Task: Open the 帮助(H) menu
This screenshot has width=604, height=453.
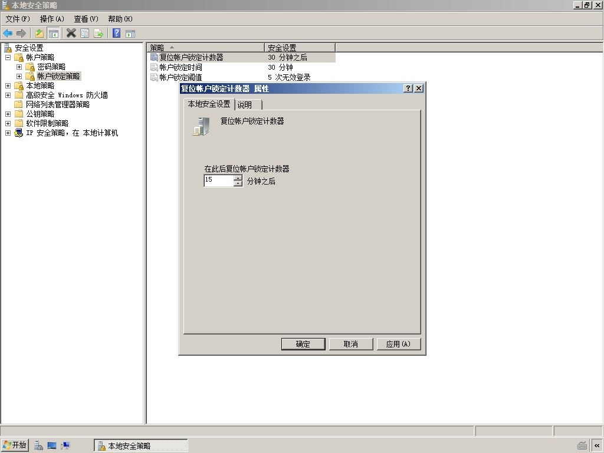Action: [x=120, y=19]
